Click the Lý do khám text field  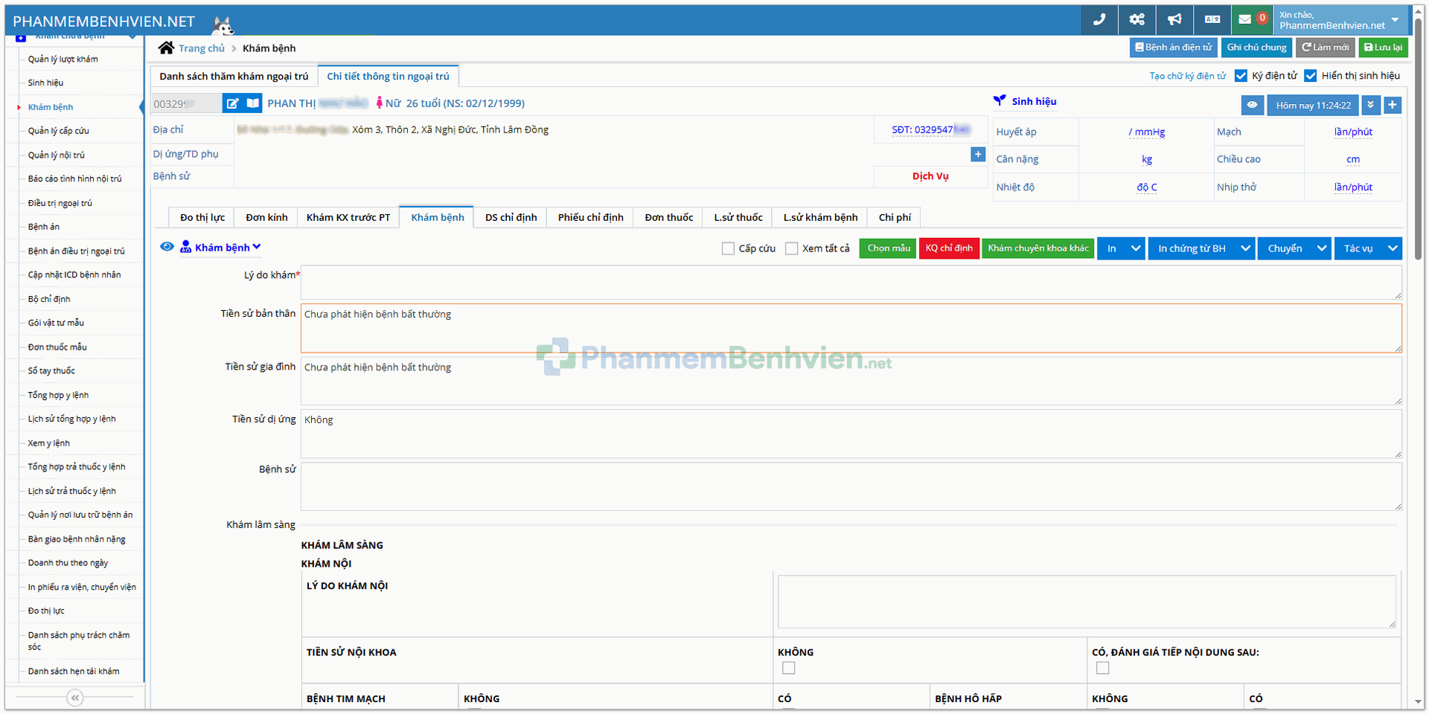click(x=850, y=283)
